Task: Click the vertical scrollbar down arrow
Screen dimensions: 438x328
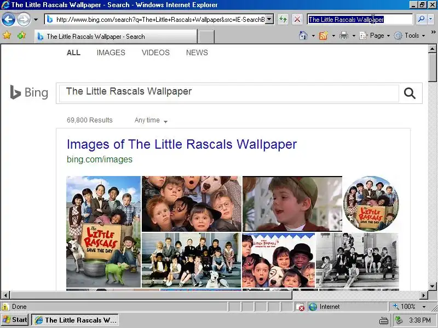Action: tap(432, 286)
